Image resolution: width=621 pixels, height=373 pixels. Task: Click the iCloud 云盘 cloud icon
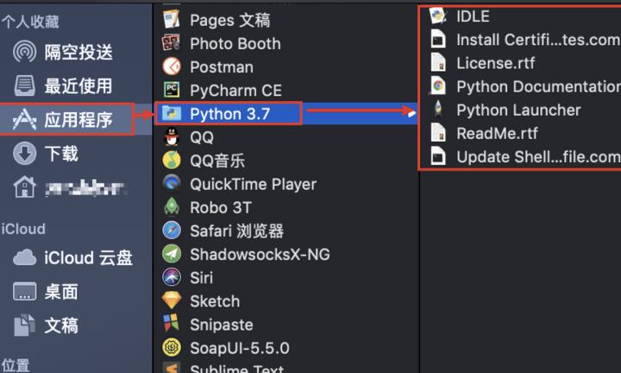pos(24,257)
